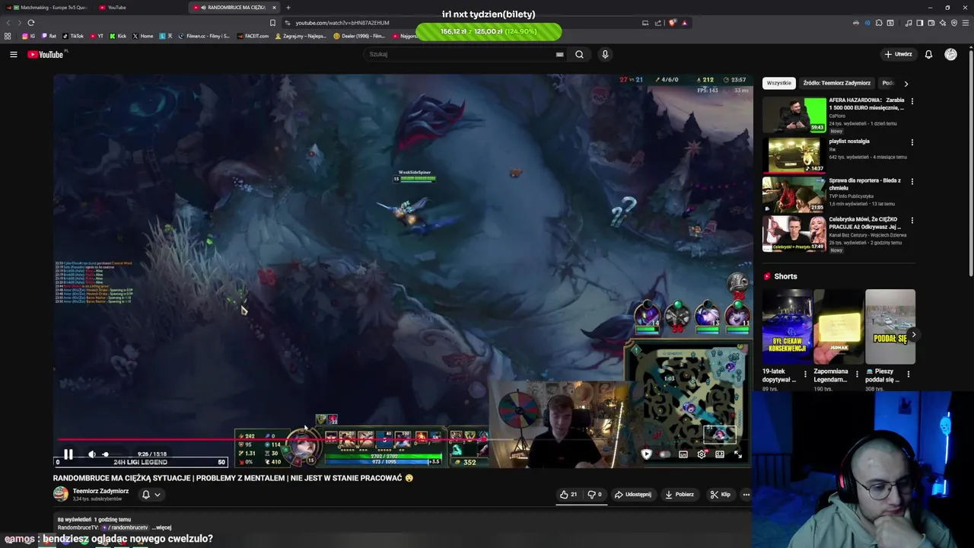Open options for the Celebrytka Mówi video

coord(912,220)
